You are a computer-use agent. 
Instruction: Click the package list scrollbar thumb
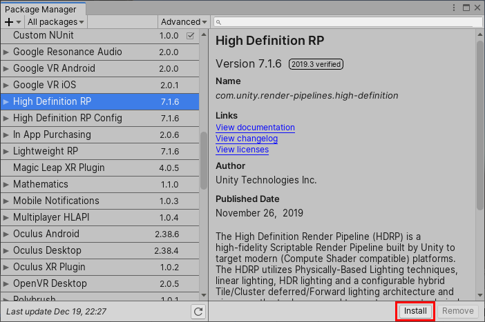[204, 161]
